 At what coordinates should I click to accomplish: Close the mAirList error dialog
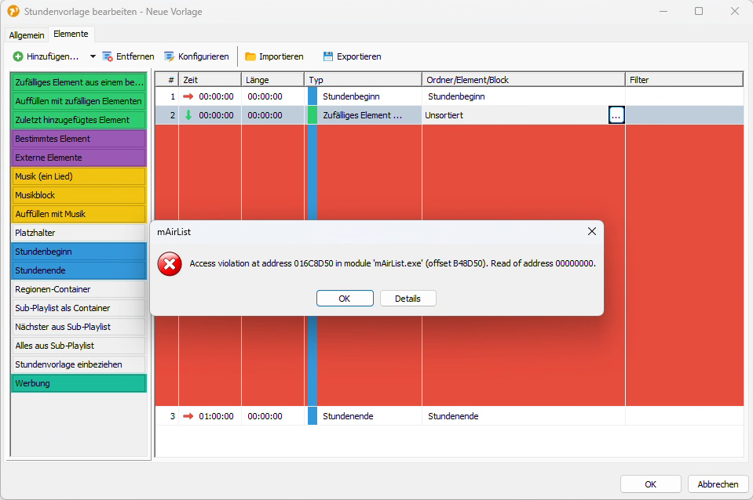(x=591, y=232)
